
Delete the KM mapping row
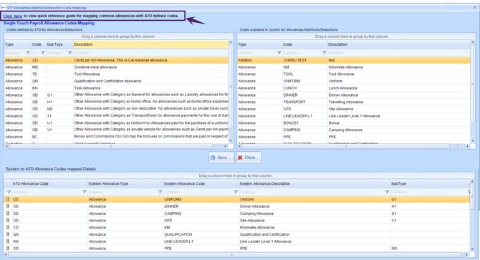8,227
